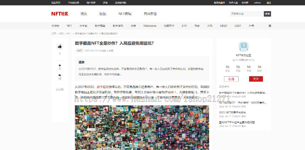This screenshot has width=305, height=150.
Task: Go to the 有问有答 main nav tab
Action: pyautogui.click(x=150, y=14)
